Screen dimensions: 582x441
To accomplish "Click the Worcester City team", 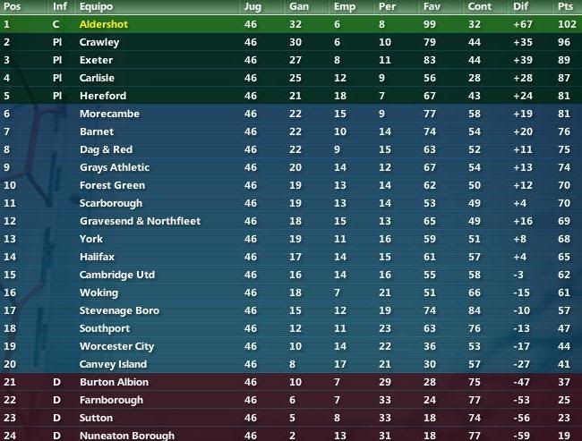I will (x=116, y=346).
